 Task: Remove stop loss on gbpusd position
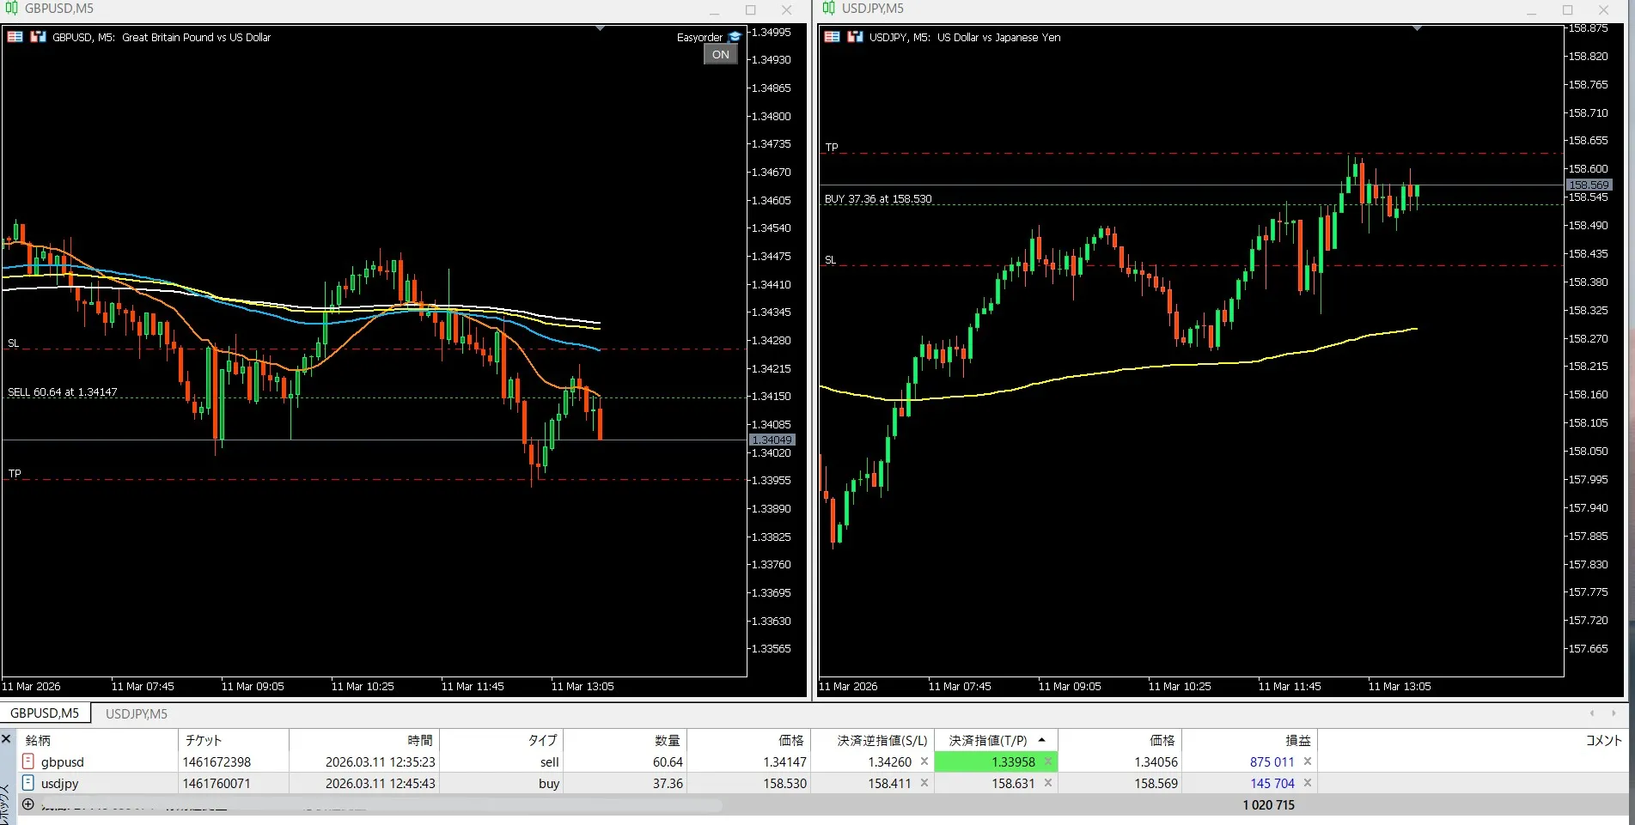click(x=924, y=761)
